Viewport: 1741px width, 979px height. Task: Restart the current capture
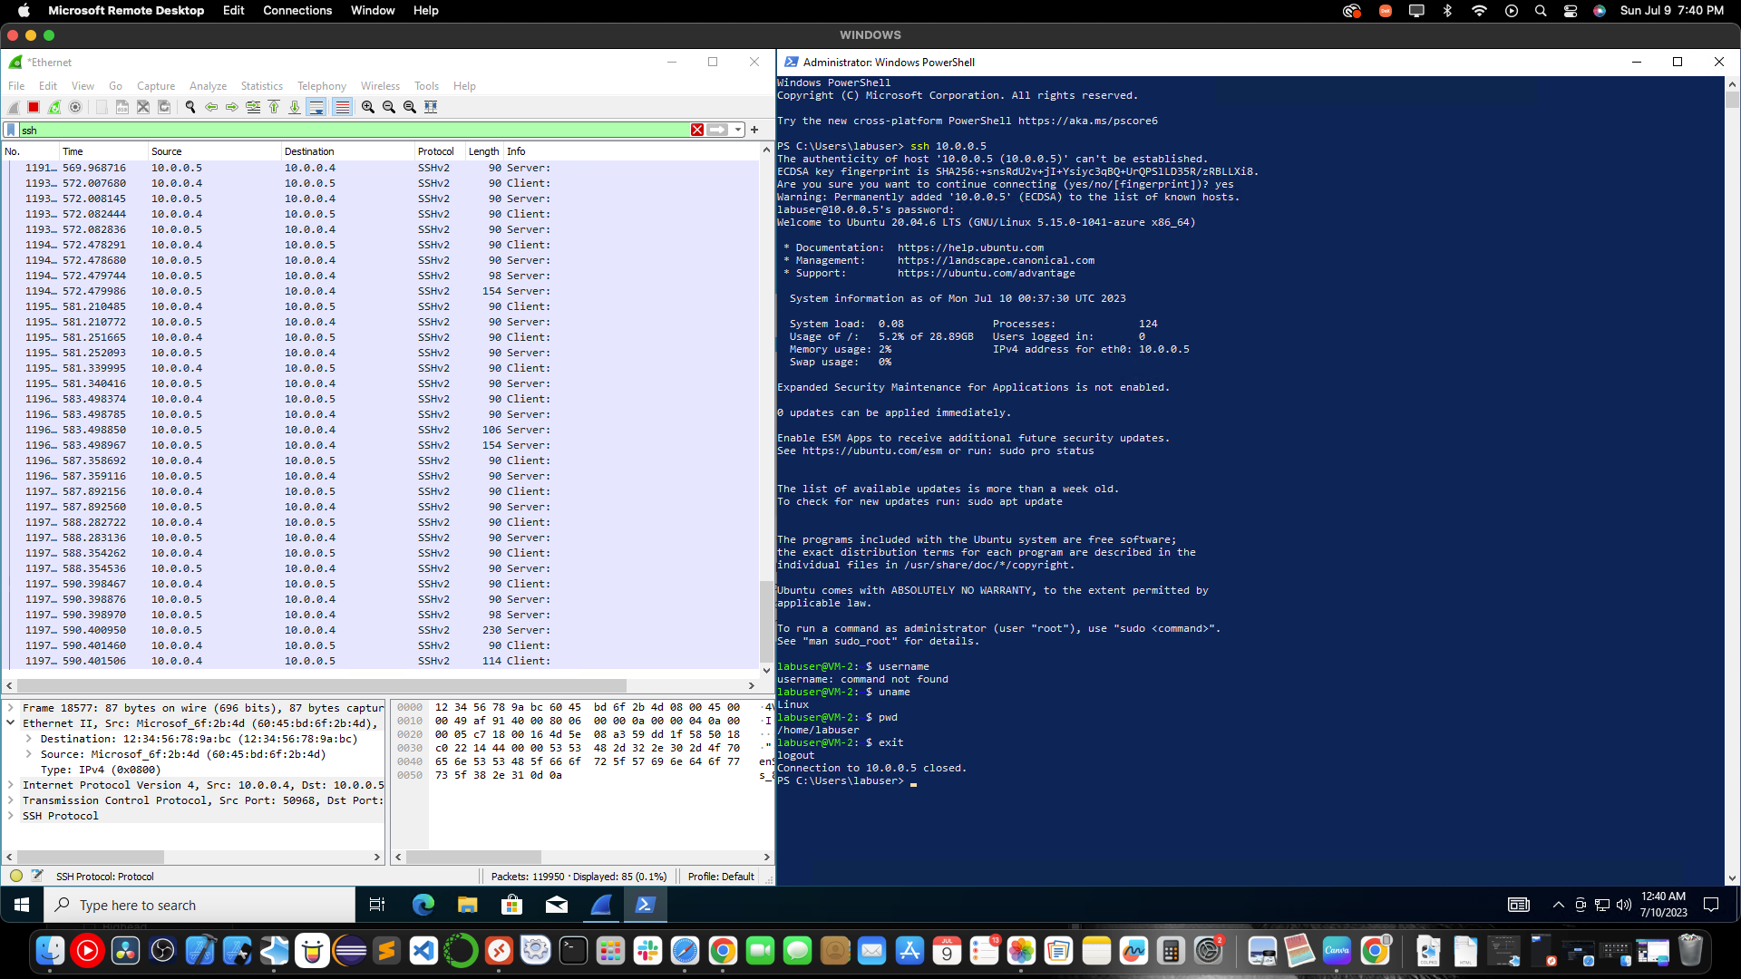point(53,107)
